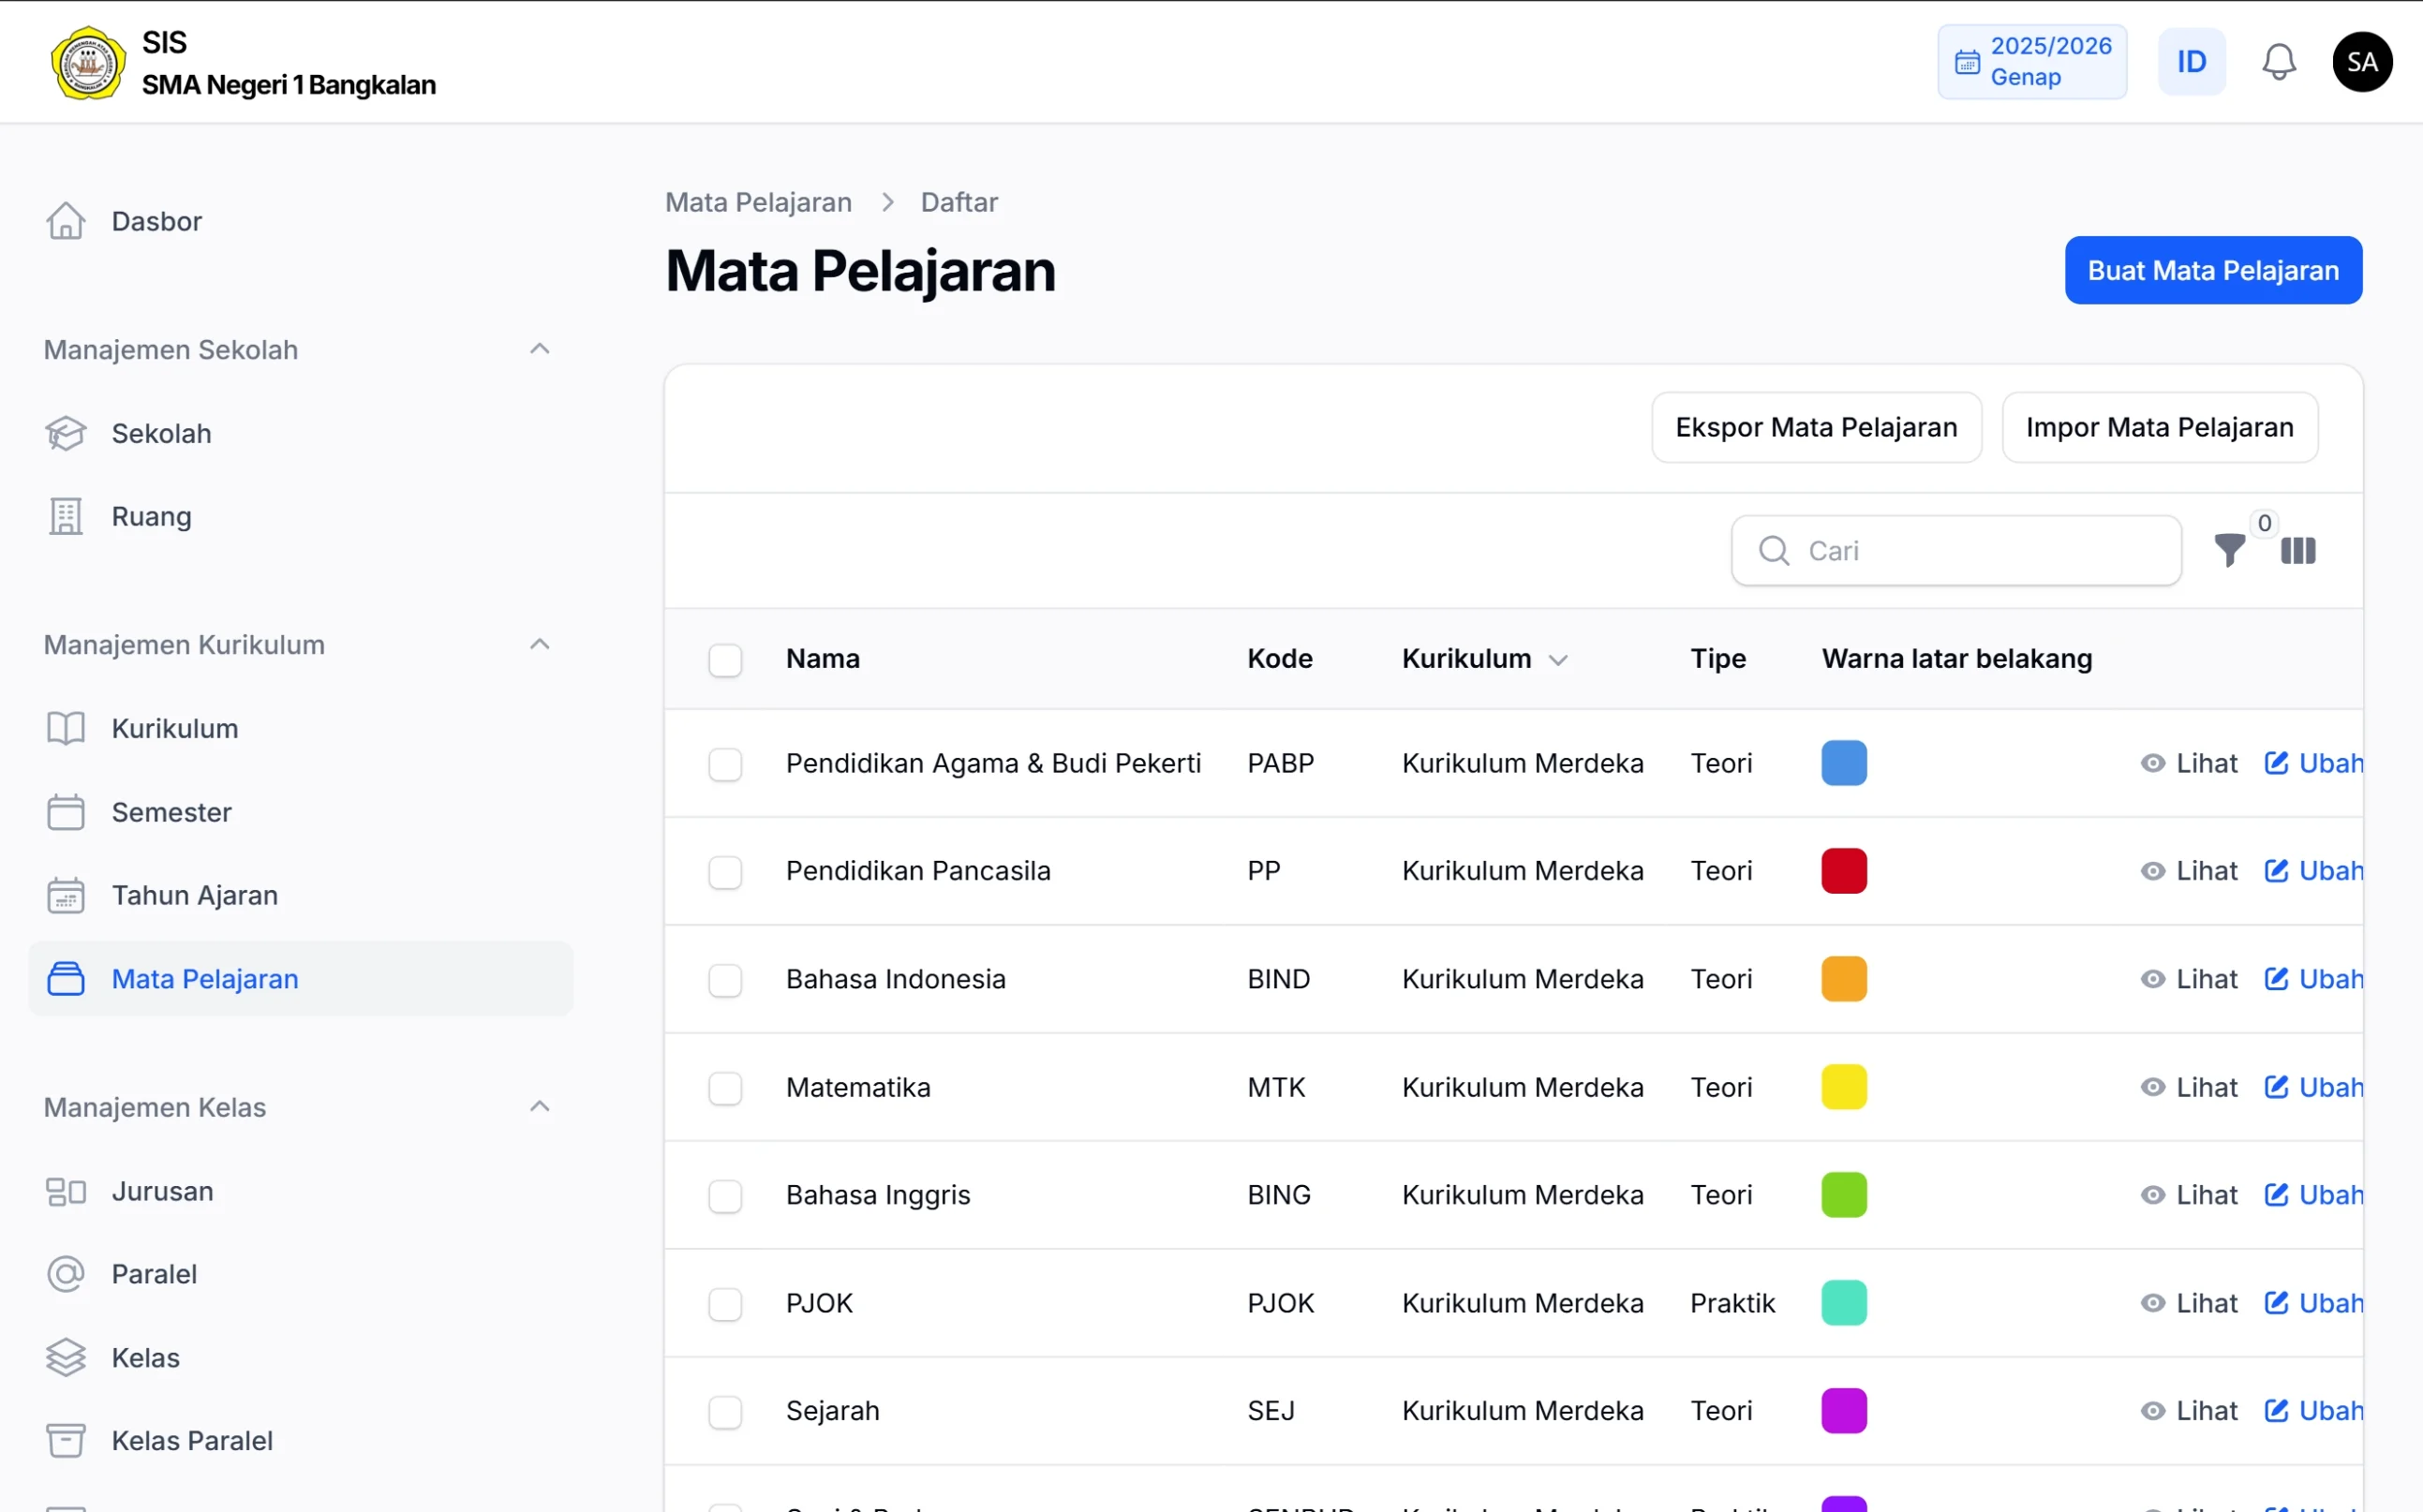Click the red color swatch for Pendidikan Pancasila
Viewport: 2423px width, 1512px height.
pyautogui.click(x=1843, y=871)
